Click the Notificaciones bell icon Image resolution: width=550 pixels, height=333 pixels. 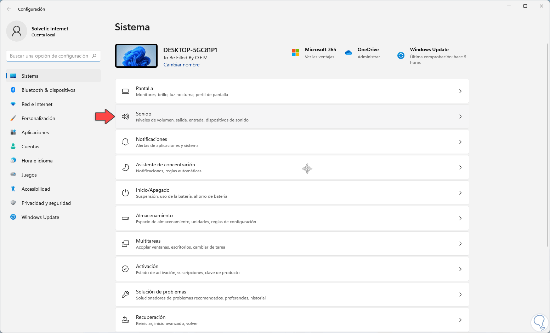125,142
